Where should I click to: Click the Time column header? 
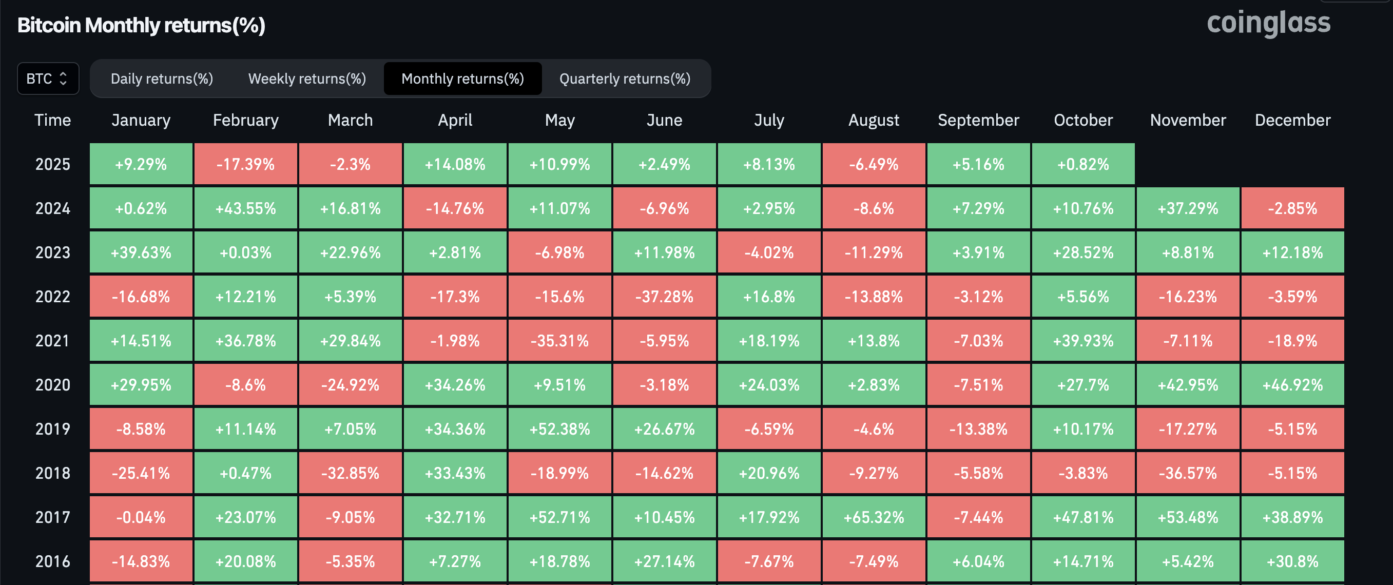pos(52,120)
